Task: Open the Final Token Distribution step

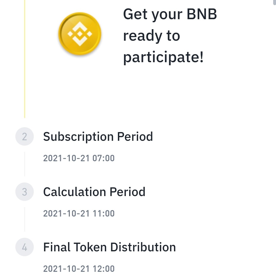Action: [109, 247]
